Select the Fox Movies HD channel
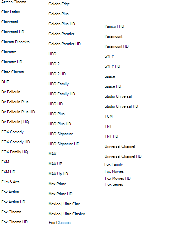Image resolution: width=171 pixels, height=233 pixels. (x=118, y=178)
